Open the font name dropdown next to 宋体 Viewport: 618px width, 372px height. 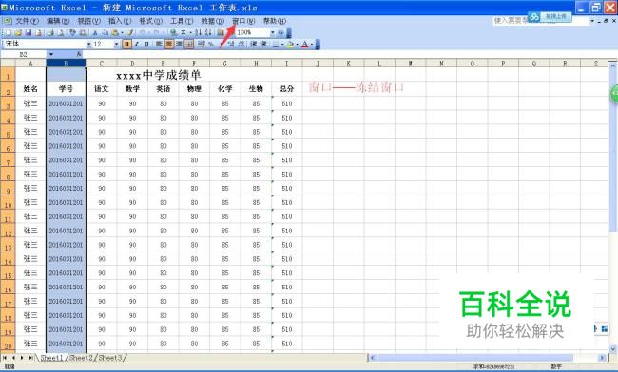point(89,44)
